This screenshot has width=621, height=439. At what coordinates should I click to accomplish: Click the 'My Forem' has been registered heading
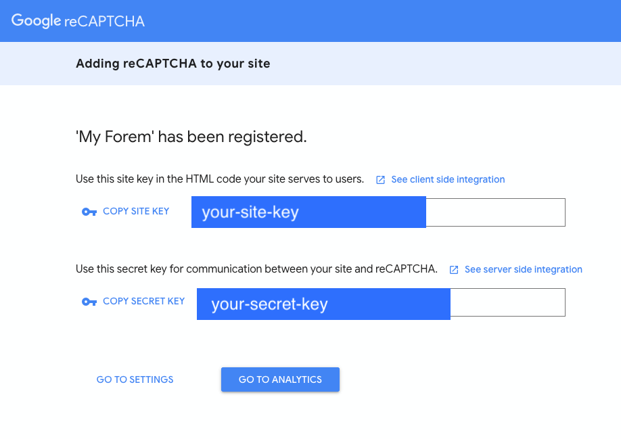coord(191,137)
